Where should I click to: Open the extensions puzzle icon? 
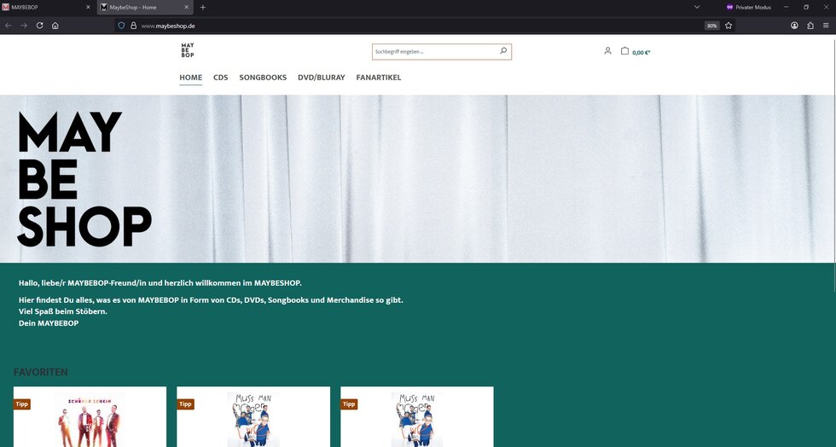810,26
